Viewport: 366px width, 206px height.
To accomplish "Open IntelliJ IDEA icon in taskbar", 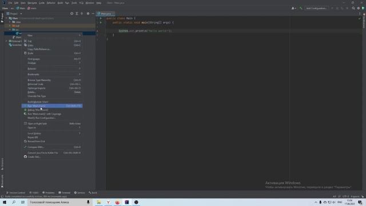I will click(127, 202).
